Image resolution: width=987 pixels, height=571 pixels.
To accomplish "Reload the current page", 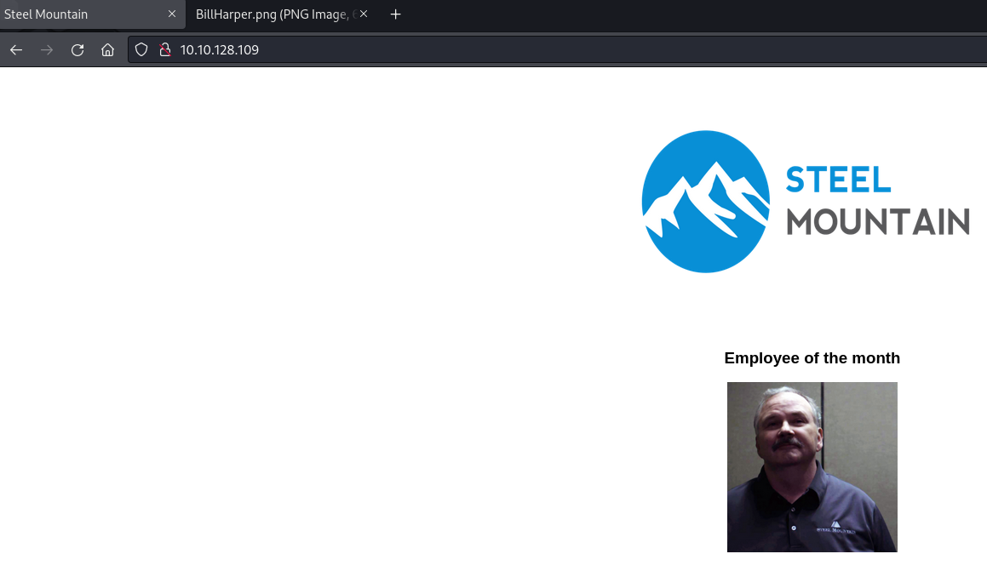I will click(x=77, y=49).
